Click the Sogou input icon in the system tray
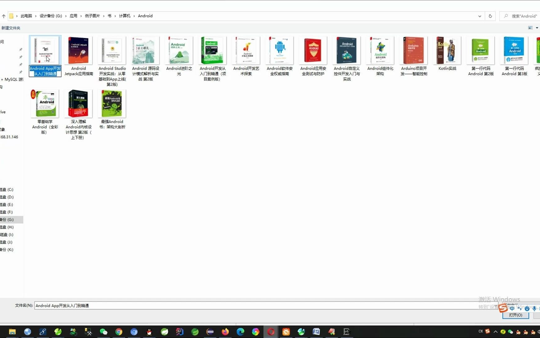The image size is (540, 338). pos(502,308)
